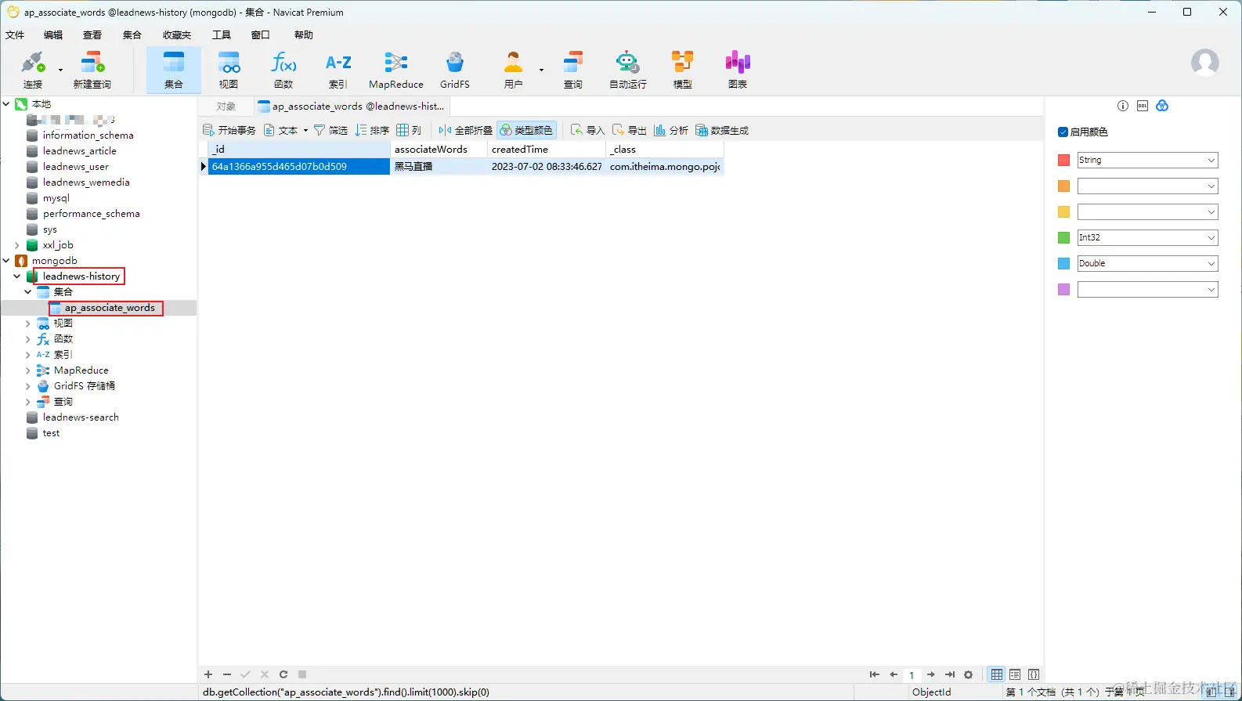Delete document with minus icon
Viewport: 1242px width, 701px height.
tap(227, 674)
